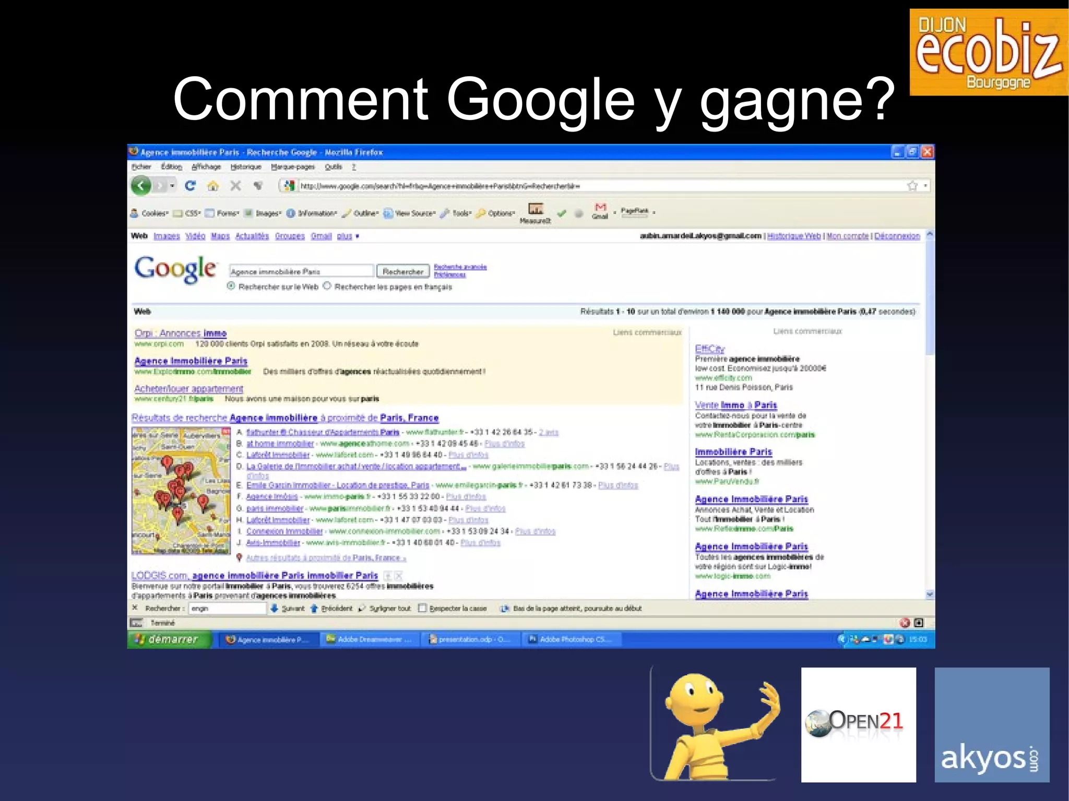Click the Windows 'démarrer' start button
This screenshot has width=1069, height=801.
pyautogui.click(x=170, y=639)
